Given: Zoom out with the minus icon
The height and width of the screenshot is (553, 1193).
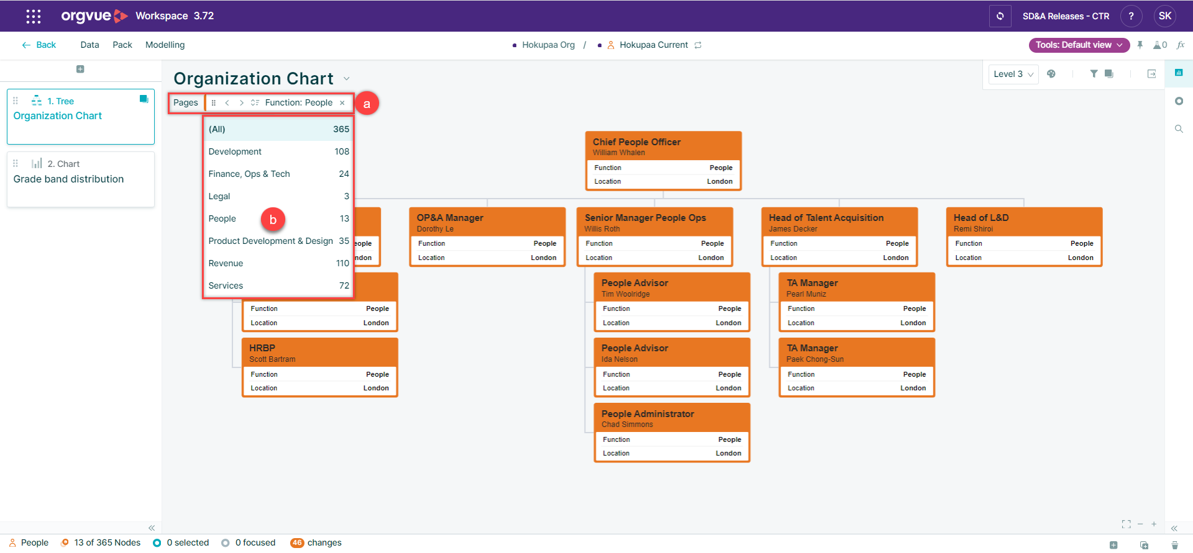Looking at the screenshot, I should tap(1140, 524).
